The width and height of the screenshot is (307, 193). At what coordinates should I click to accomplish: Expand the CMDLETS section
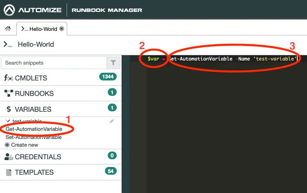[61, 78]
